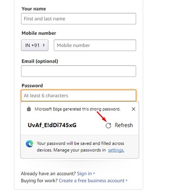This screenshot has width=194, height=194.
Task: Click the Email (optional) label
Action: tap(40, 61)
